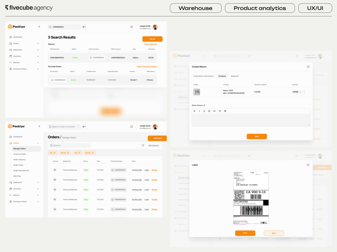The image size is (337, 252).
Task: Close the Label dialog
Action: 308,165
